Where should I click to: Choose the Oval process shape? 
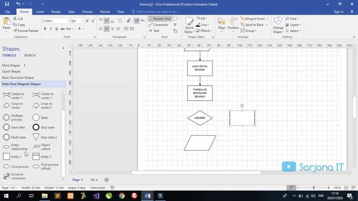pyautogui.click(x=16, y=166)
